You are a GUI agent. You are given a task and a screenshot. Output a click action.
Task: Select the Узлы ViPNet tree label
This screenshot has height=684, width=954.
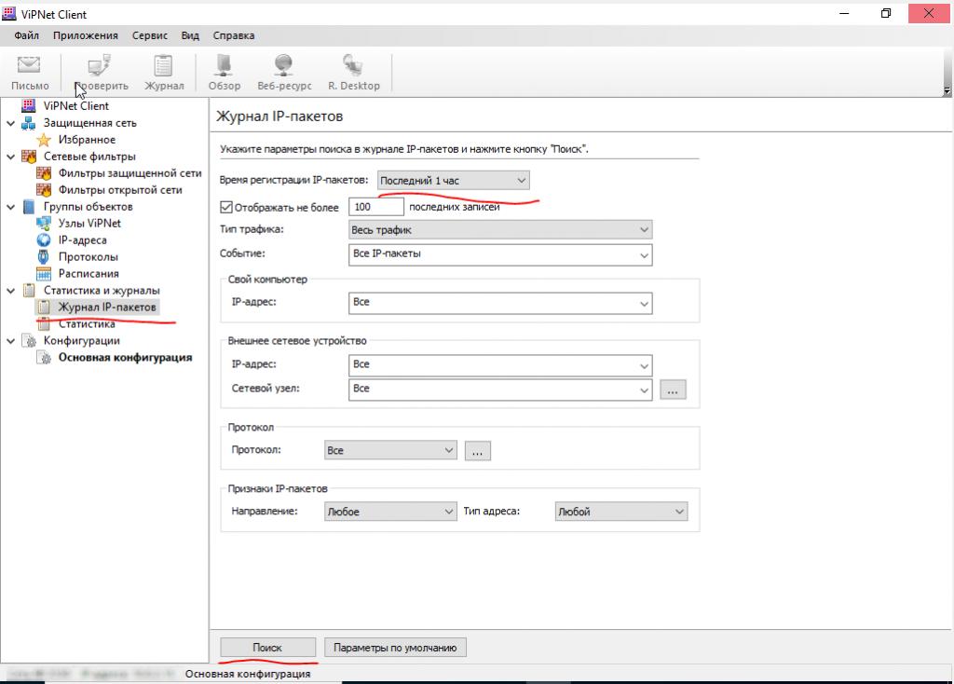(x=89, y=224)
